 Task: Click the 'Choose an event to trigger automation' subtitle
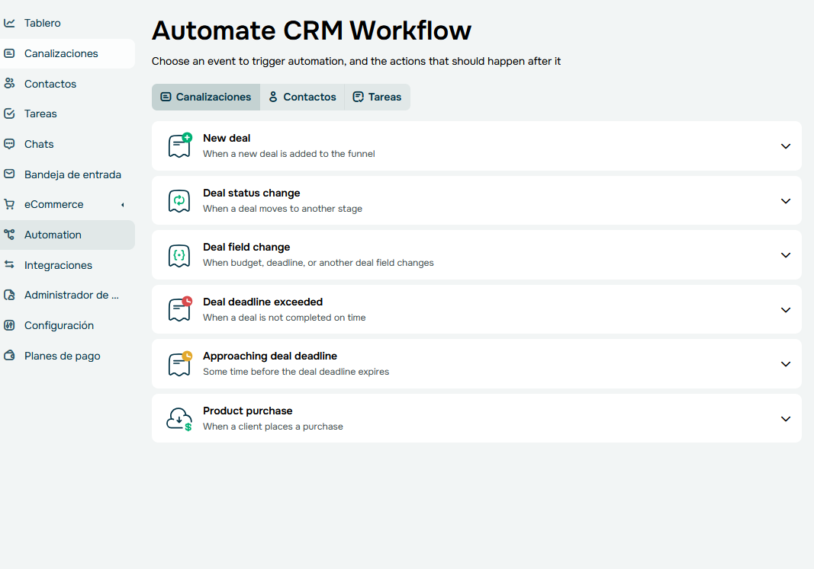356,61
